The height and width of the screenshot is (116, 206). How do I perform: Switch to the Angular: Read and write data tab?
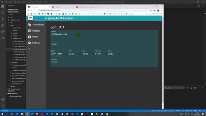87,7
